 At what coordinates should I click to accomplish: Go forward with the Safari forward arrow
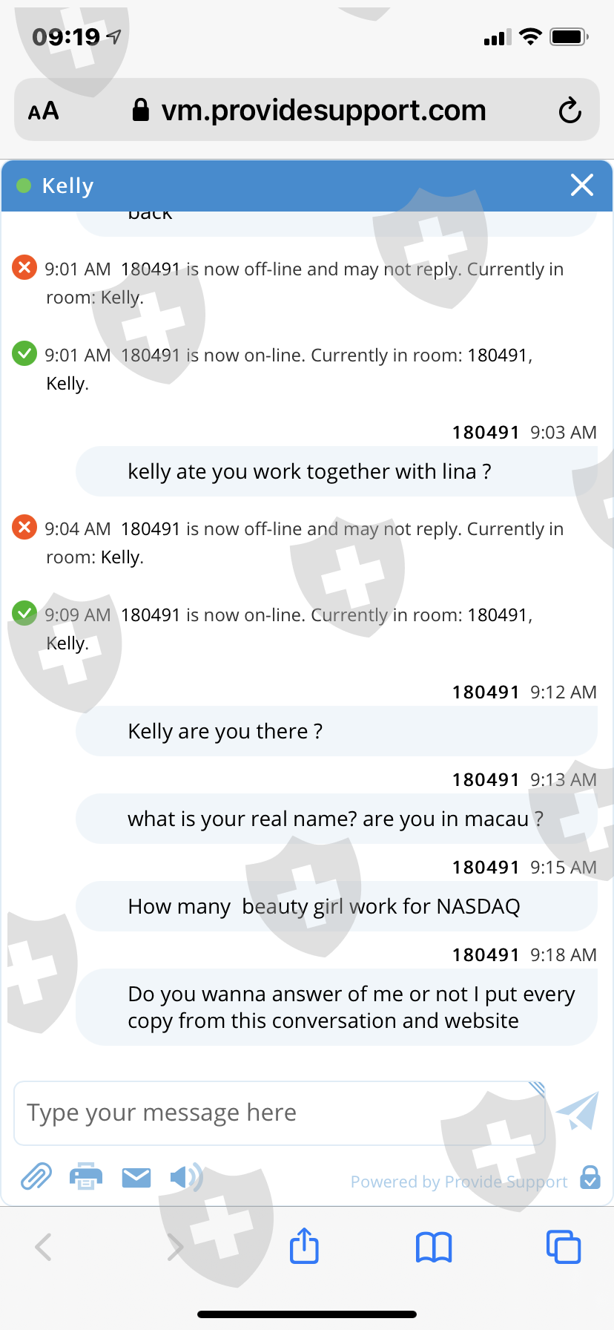[x=175, y=1247]
